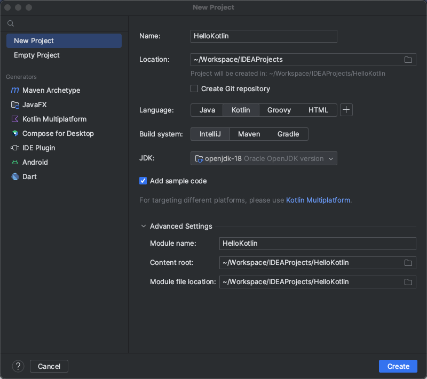Uncheck the Add sample code checkbox

(x=143, y=181)
